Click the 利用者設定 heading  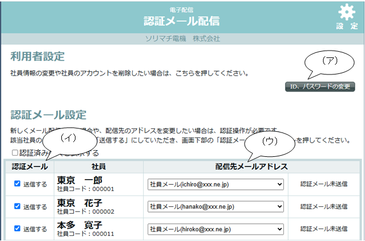coord(37,56)
